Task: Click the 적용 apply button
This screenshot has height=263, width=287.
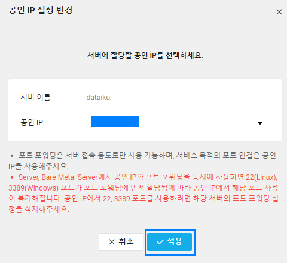Action: tap(170, 242)
